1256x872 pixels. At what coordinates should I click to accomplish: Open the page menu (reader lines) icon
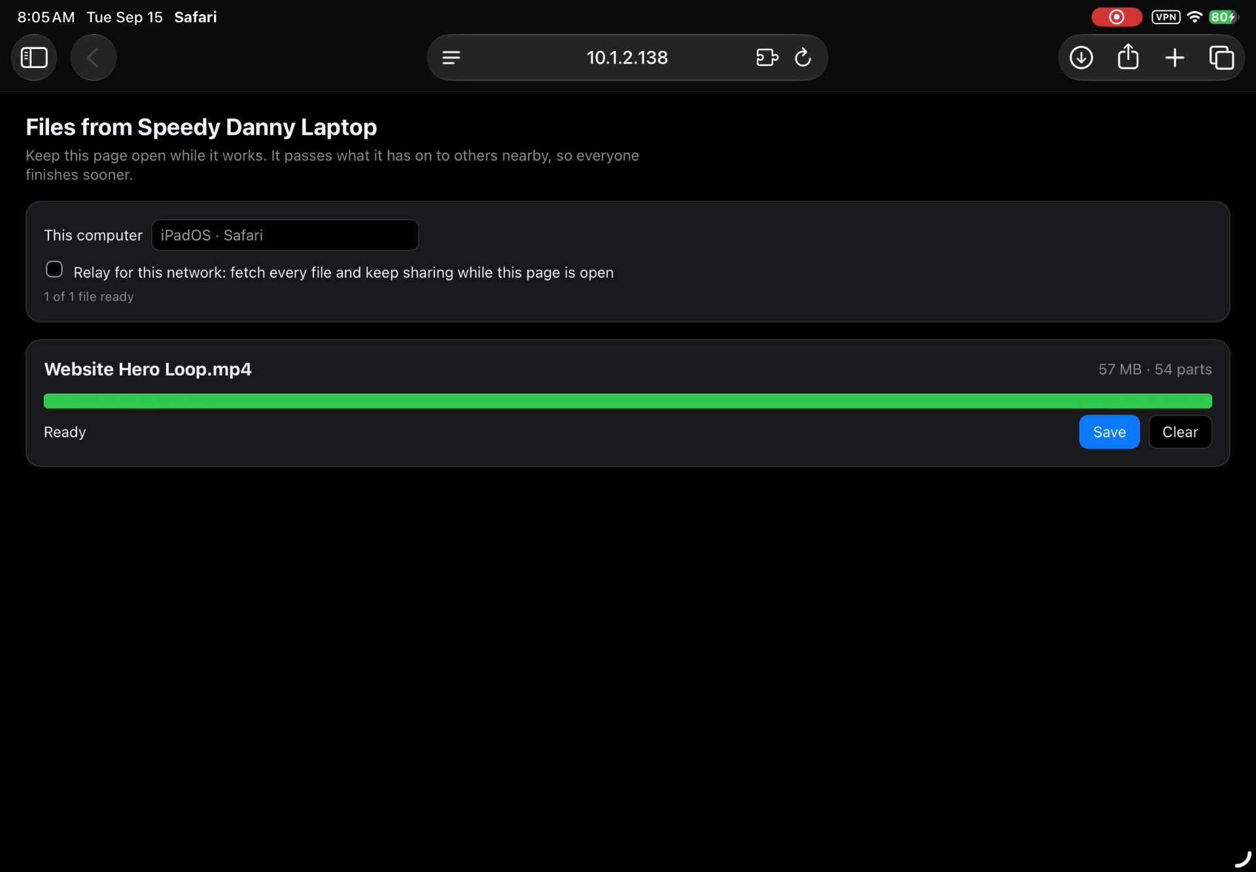(451, 58)
